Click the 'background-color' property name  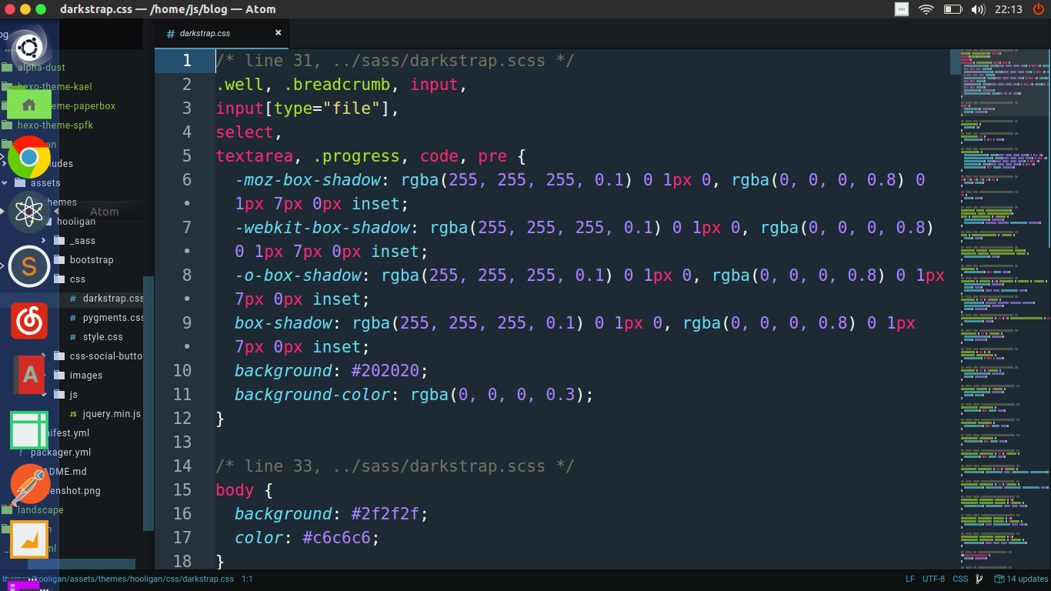[312, 395]
